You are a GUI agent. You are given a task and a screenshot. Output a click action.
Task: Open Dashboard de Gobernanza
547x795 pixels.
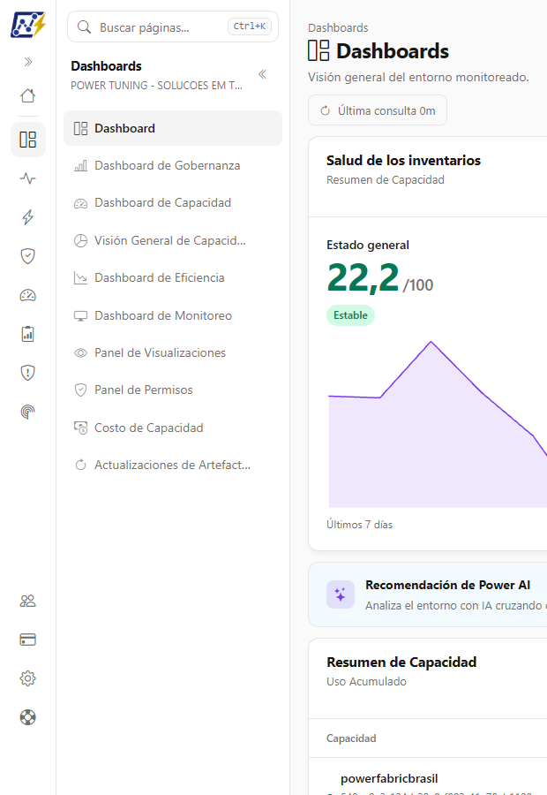point(173,165)
